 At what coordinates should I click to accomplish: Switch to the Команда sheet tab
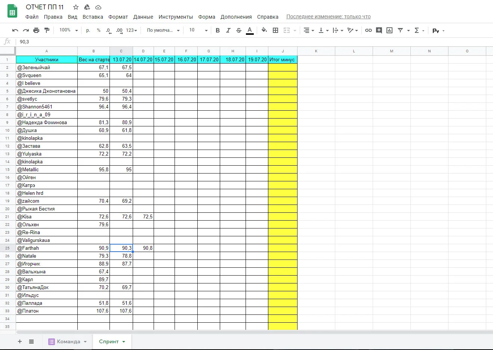(68, 341)
